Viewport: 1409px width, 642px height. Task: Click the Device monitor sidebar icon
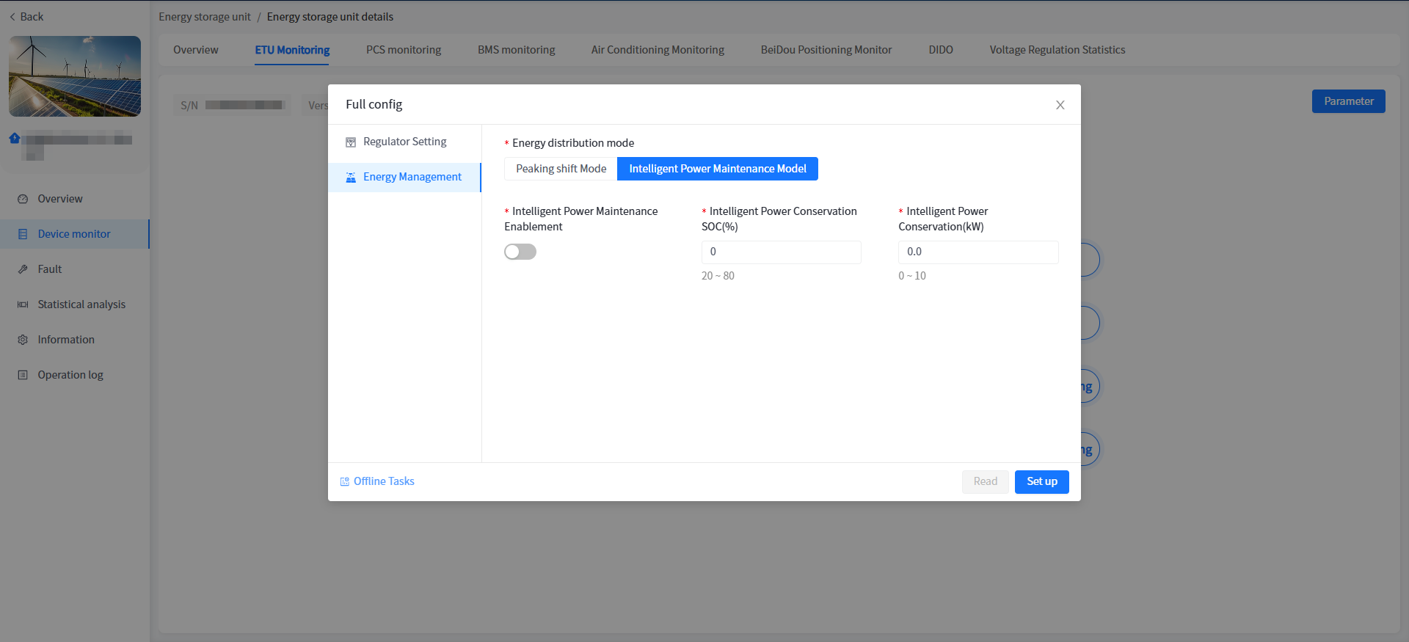click(23, 234)
